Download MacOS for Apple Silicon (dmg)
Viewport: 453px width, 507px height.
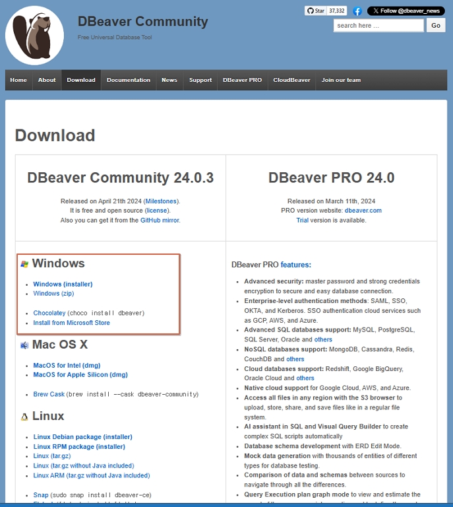tap(80, 375)
